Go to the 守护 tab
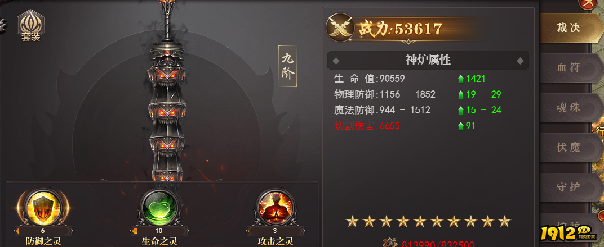 point(569,187)
